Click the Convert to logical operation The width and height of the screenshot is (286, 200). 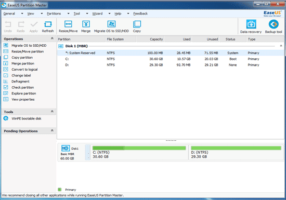24,70
